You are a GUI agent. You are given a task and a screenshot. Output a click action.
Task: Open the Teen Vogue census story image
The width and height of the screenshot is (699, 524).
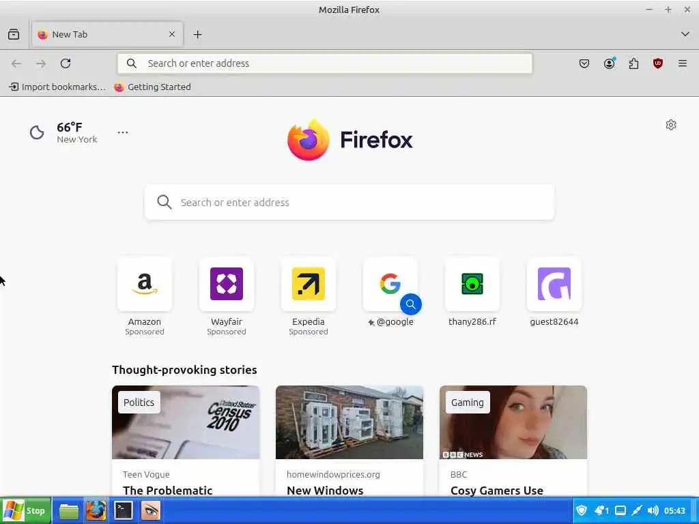coord(186,422)
